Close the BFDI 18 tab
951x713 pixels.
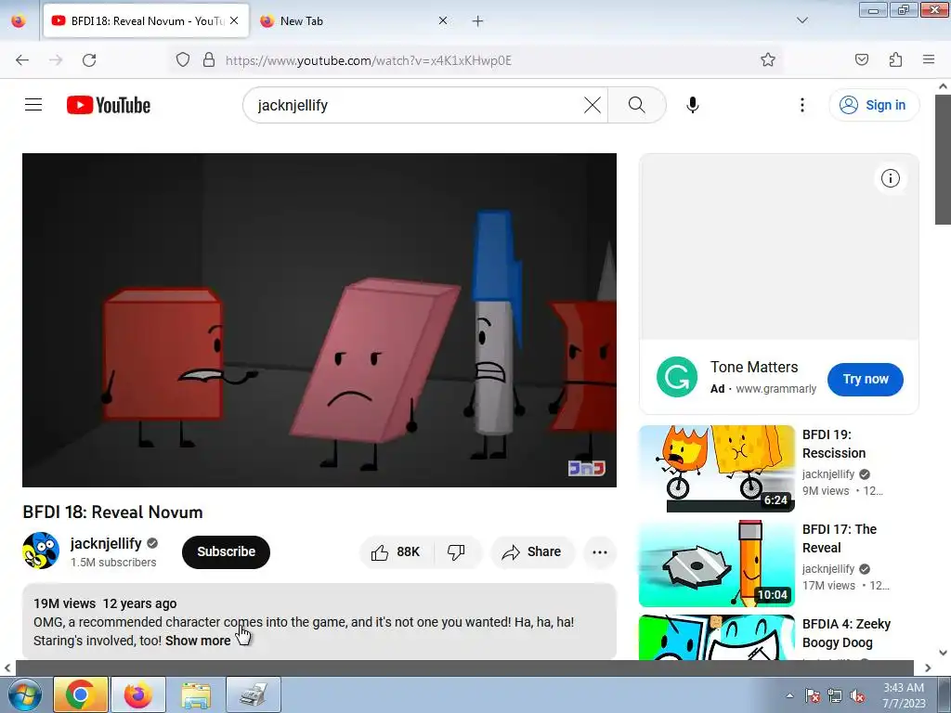point(234,20)
